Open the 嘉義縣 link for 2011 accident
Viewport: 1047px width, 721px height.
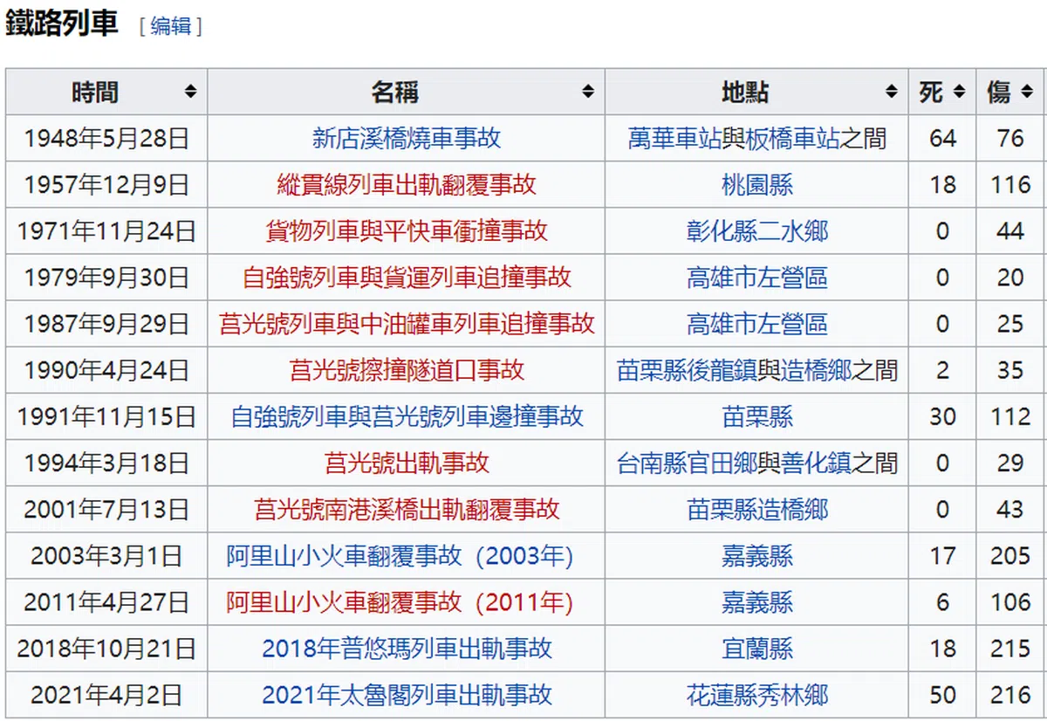(756, 602)
